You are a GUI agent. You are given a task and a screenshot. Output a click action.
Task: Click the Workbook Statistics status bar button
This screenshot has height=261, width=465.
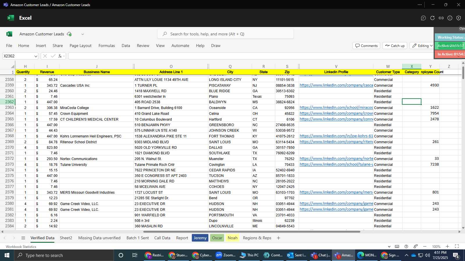coord(21,246)
